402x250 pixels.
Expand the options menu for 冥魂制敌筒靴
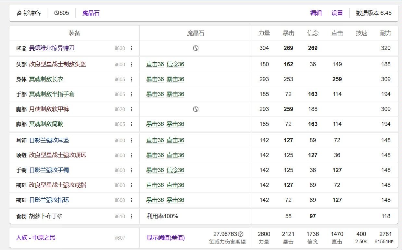coord(132,124)
